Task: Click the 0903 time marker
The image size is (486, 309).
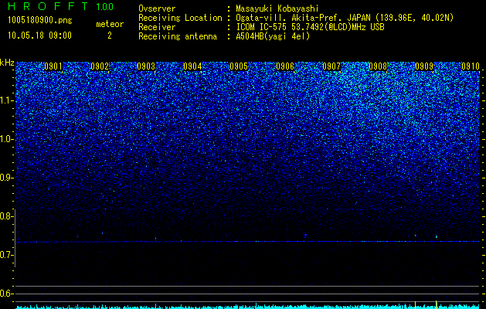Action: [x=146, y=66]
